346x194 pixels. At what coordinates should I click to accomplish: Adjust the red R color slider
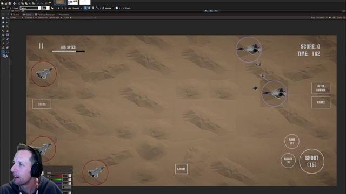[x=56, y=176]
